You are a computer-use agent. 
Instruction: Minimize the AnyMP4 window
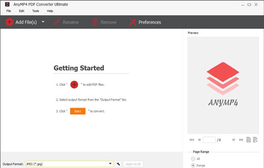click(243, 5)
